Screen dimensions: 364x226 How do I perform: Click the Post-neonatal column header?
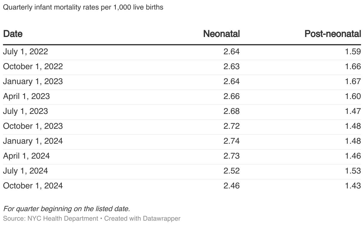[332, 34]
